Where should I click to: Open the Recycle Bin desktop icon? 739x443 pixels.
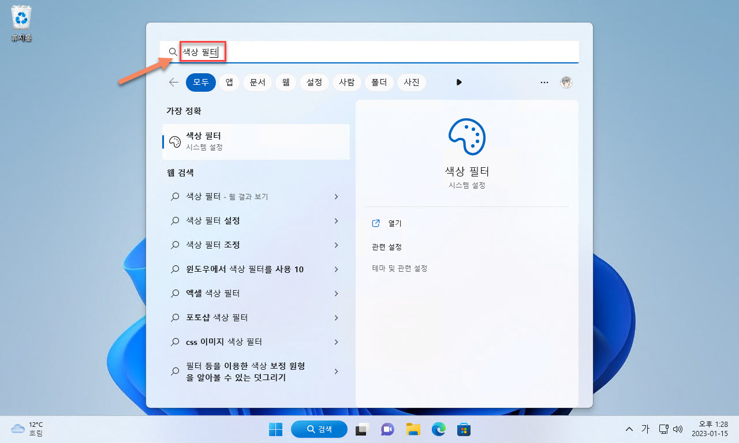point(21,25)
